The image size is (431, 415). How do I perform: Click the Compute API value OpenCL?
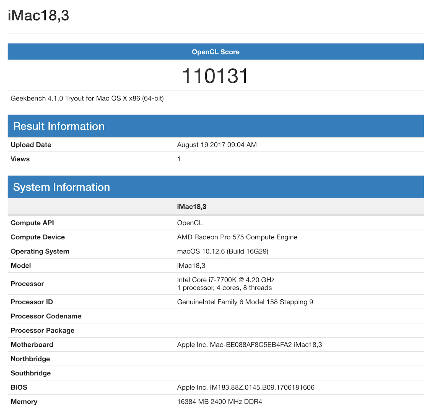click(x=190, y=223)
